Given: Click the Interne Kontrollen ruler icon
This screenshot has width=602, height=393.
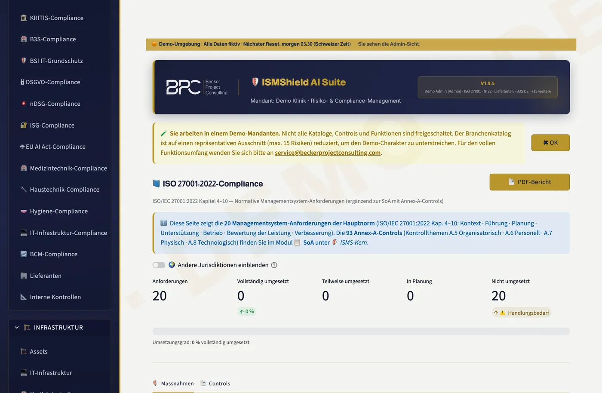Looking at the screenshot, I should coord(24,297).
